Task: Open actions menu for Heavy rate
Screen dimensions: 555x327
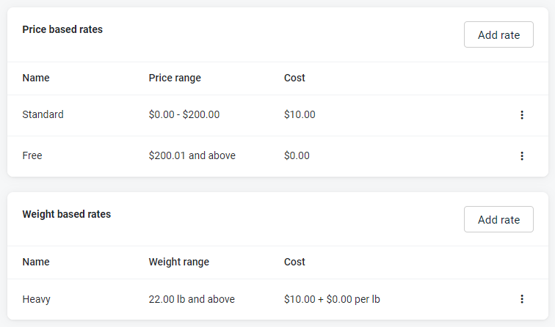Action: tap(522, 298)
